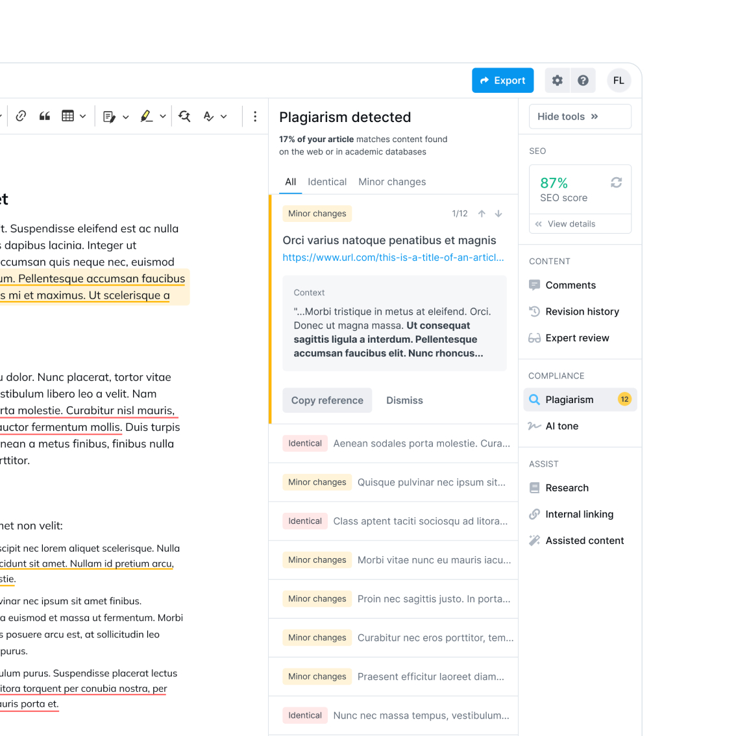The image size is (736, 736).
Task: Click the insert link icon
Action: [x=21, y=116]
